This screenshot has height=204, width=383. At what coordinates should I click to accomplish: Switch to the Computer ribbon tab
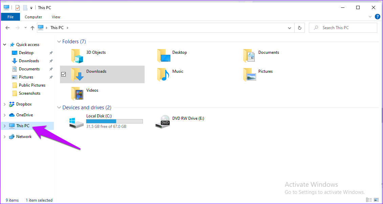34,17
